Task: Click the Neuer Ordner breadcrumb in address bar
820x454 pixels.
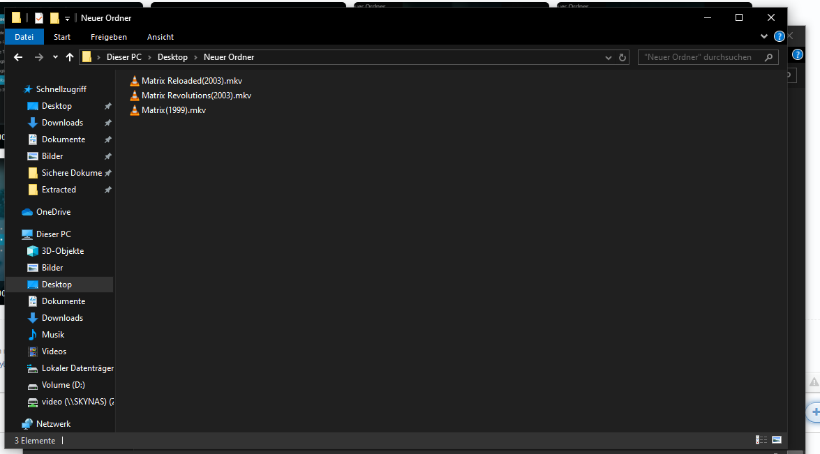Action: (x=229, y=57)
